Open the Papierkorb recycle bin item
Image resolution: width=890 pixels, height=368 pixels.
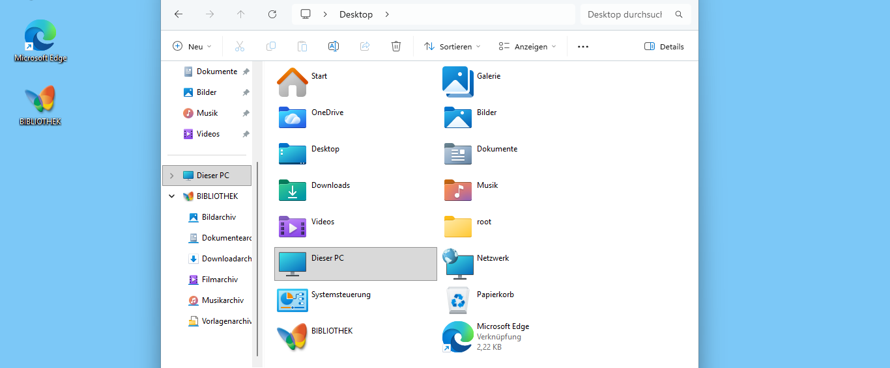coord(458,300)
